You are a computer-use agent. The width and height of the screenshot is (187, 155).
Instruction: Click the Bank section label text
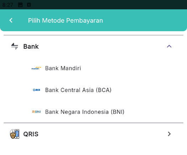coord(31,46)
